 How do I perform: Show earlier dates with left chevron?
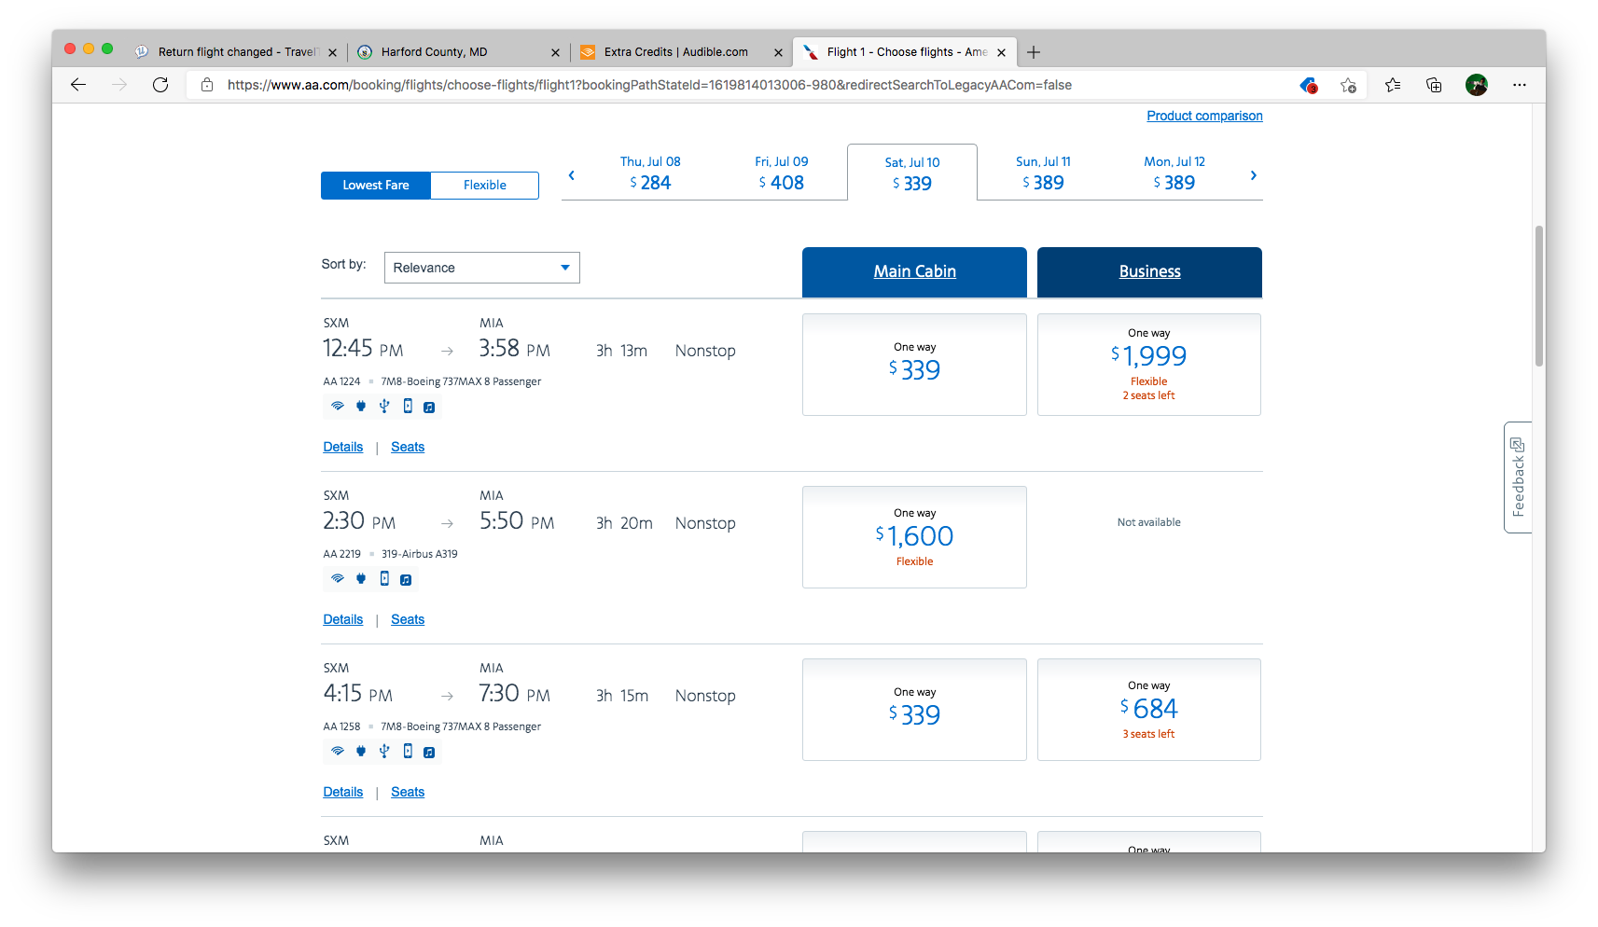pyautogui.click(x=572, y=175)
